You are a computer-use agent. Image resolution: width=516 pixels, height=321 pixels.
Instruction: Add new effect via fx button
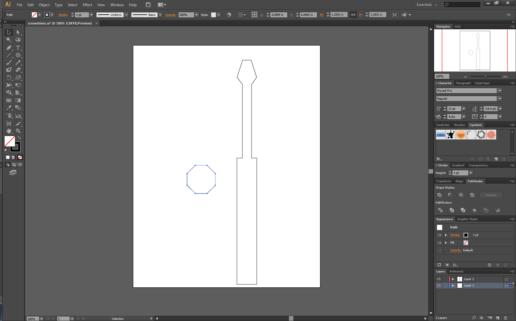click(x=455, y=265)
